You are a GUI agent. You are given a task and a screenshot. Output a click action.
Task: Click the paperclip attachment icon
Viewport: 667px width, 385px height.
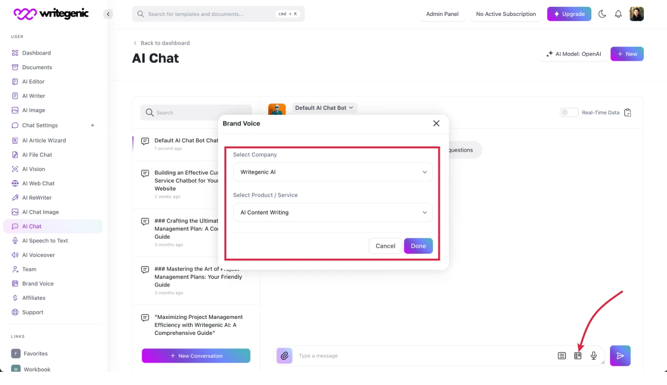[x=285, y=356]
